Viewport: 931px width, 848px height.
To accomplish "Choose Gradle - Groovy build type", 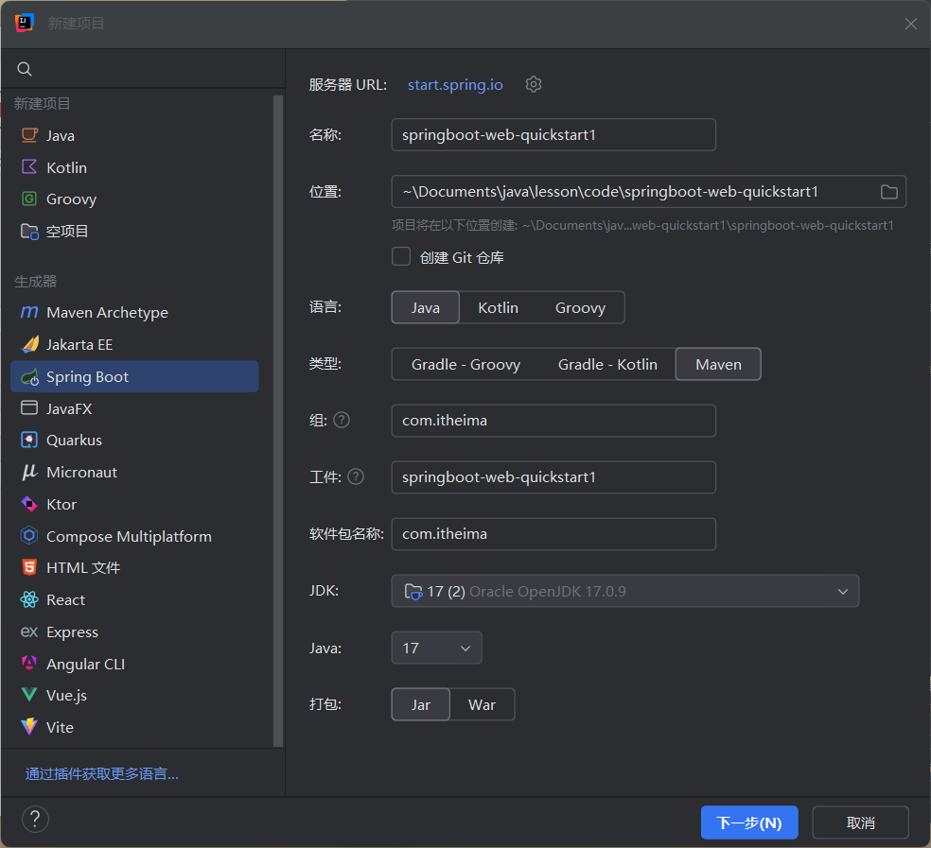I will 465,364.
